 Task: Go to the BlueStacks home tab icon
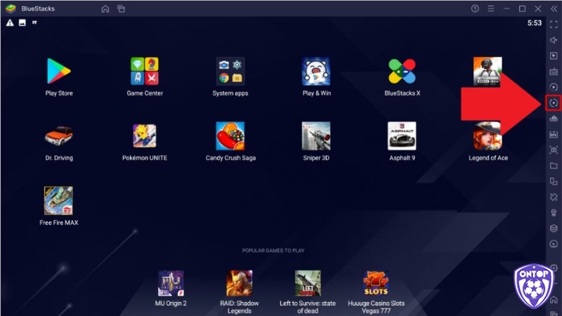click(x=105, y=8)
